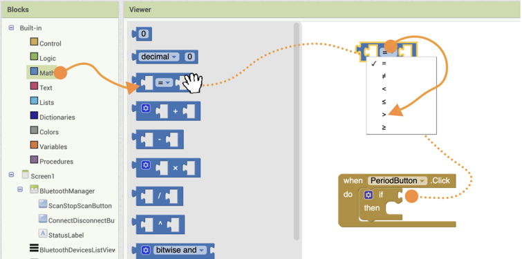Collapse the BluetoothManager node
The height and width of the screenshot is (259, 522).
20,189
